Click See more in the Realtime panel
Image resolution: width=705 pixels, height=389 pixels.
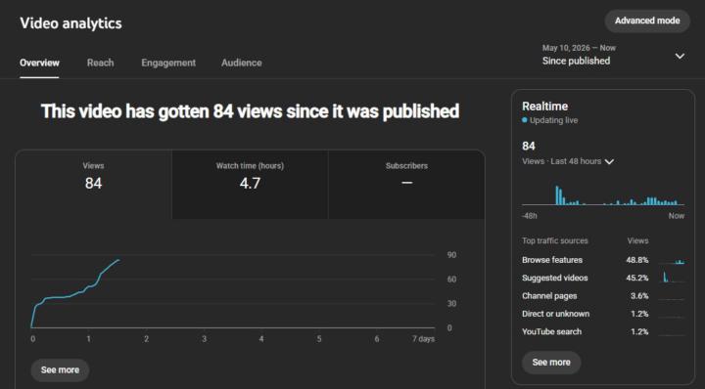[x=551, y=362]
